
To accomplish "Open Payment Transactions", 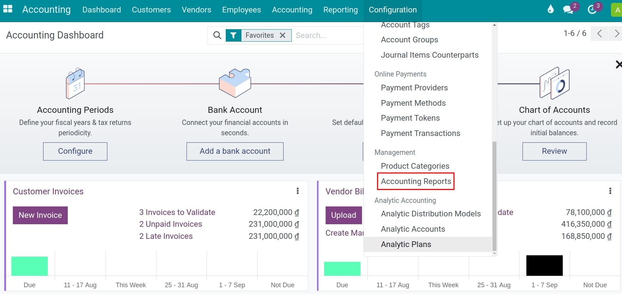I will (x=420, y=133).
